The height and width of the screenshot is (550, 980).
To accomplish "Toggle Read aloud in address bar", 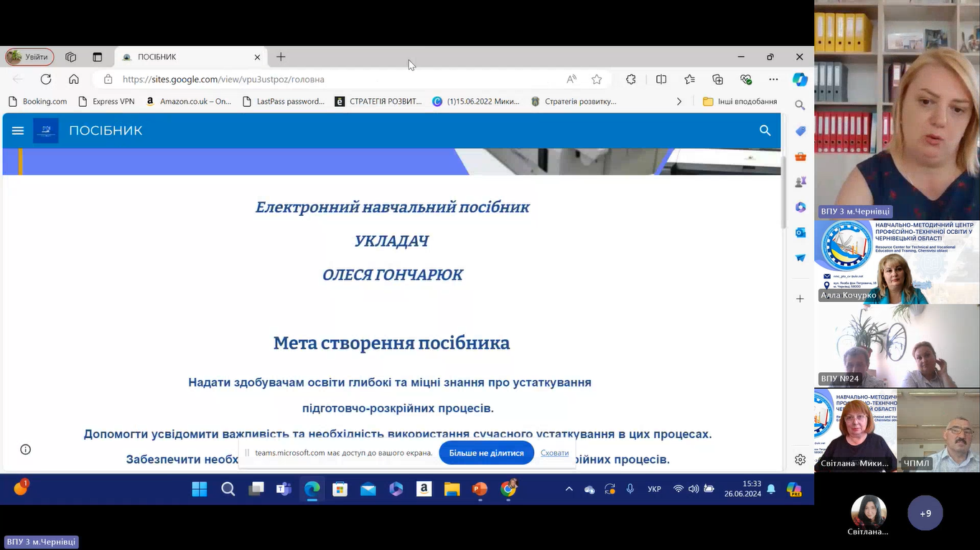I will [x=571, y=80].
